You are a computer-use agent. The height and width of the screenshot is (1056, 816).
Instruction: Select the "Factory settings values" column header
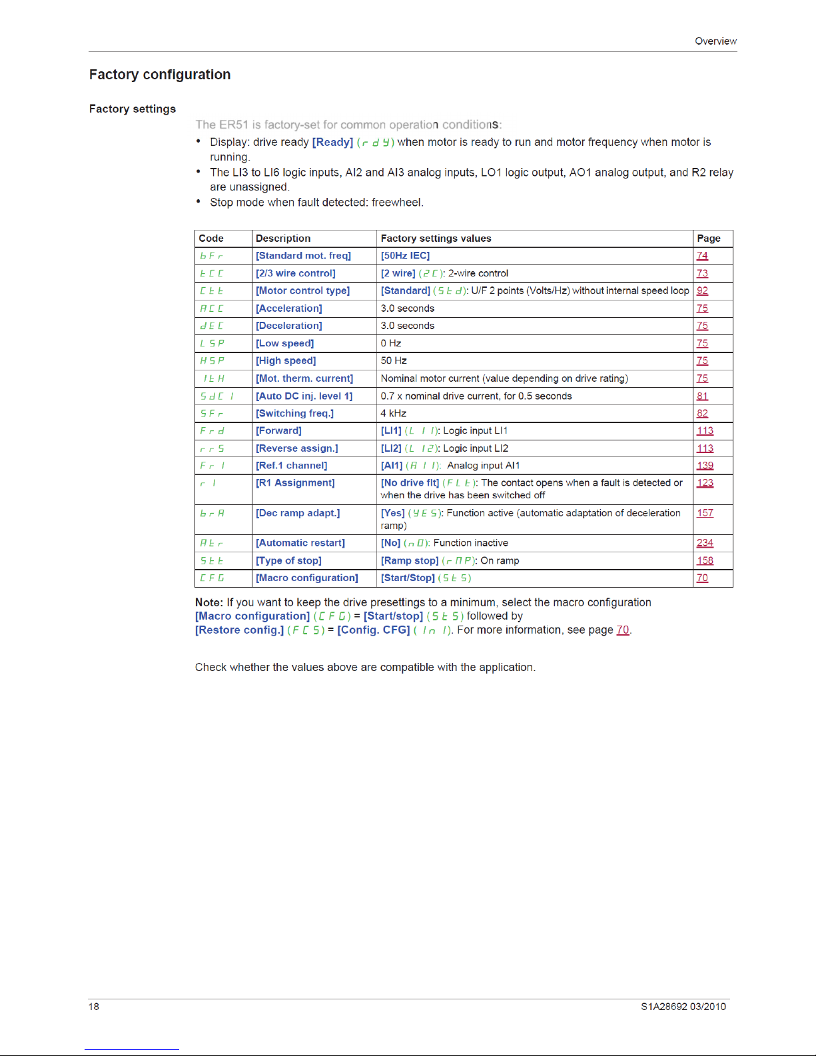point(436,239)
